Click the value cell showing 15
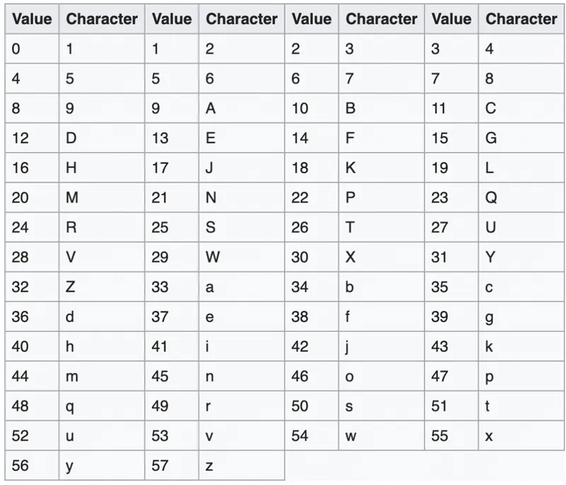566x485 pixels. (x=451, y=138)
